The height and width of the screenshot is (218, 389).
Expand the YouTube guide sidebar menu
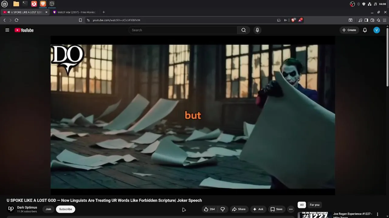pos(7,30)
